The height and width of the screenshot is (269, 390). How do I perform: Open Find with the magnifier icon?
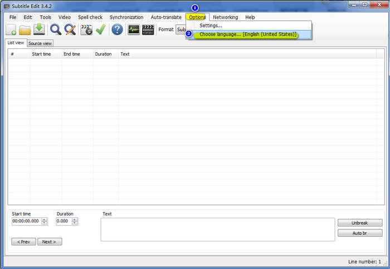click(56, 29)
